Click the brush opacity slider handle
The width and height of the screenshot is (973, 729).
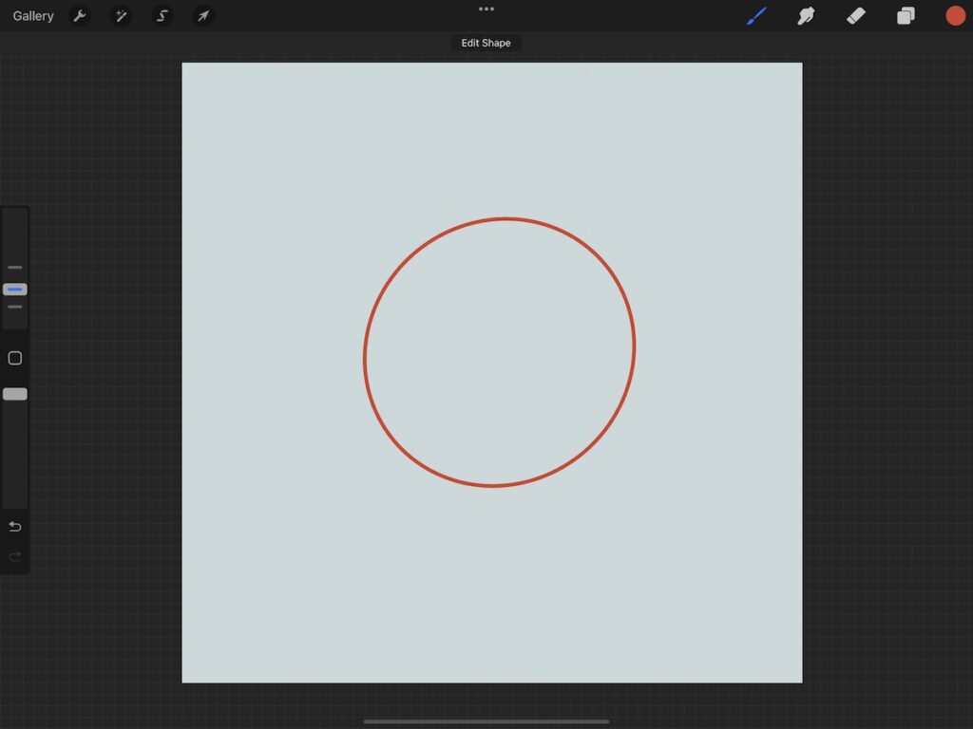pyautogui.click(x=15, y=394)
